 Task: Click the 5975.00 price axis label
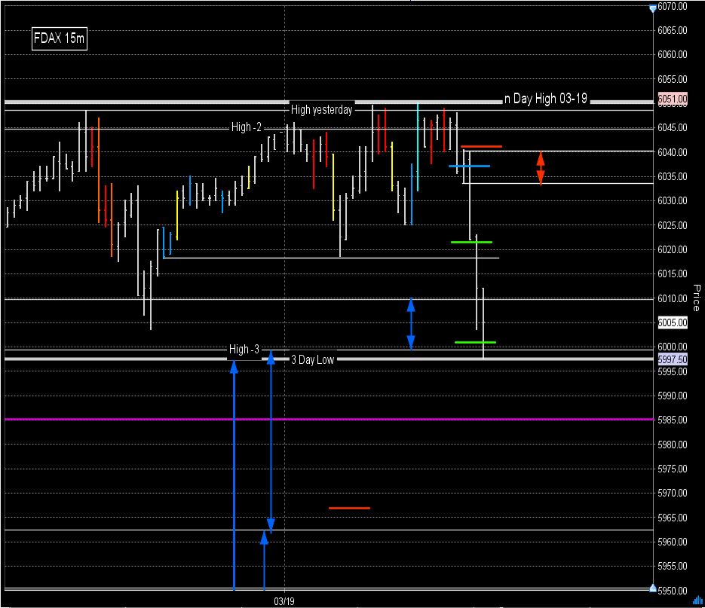tap(673, 469)
